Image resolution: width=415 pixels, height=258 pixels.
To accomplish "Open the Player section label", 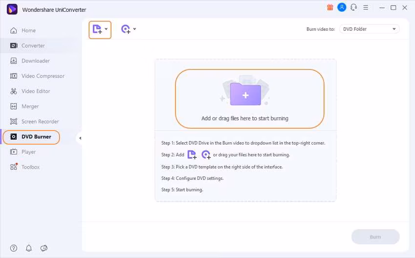I will [x=29, y=152].
